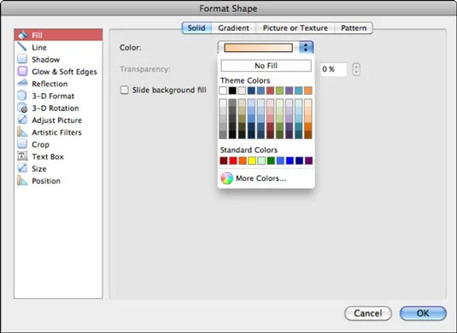Click the Text Box icon
Viewport: 457px width, 333px height.
click(x=22, y=156)
